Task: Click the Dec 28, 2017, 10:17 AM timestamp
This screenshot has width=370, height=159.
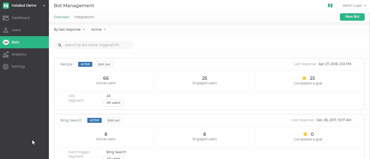Action: [334, 120]
